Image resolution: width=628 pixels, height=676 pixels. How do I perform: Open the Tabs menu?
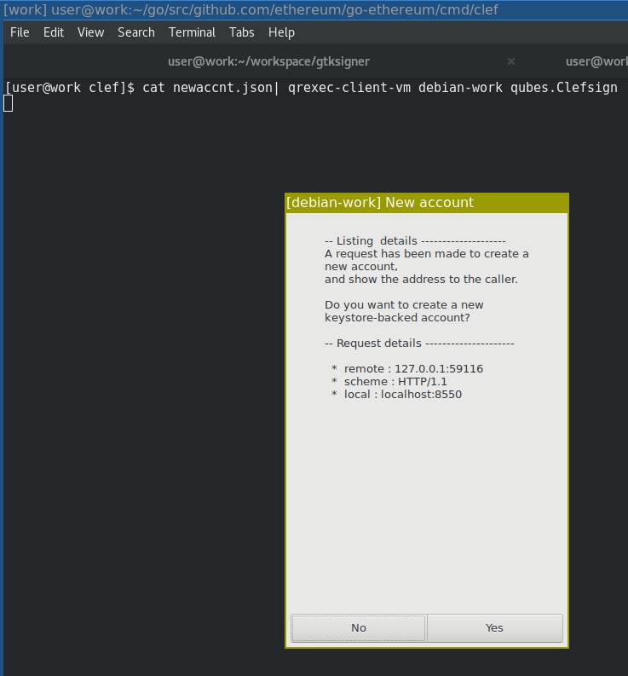click(x=241, y=32)
